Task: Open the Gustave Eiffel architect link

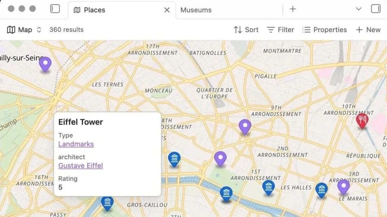Action: (81, 166)
